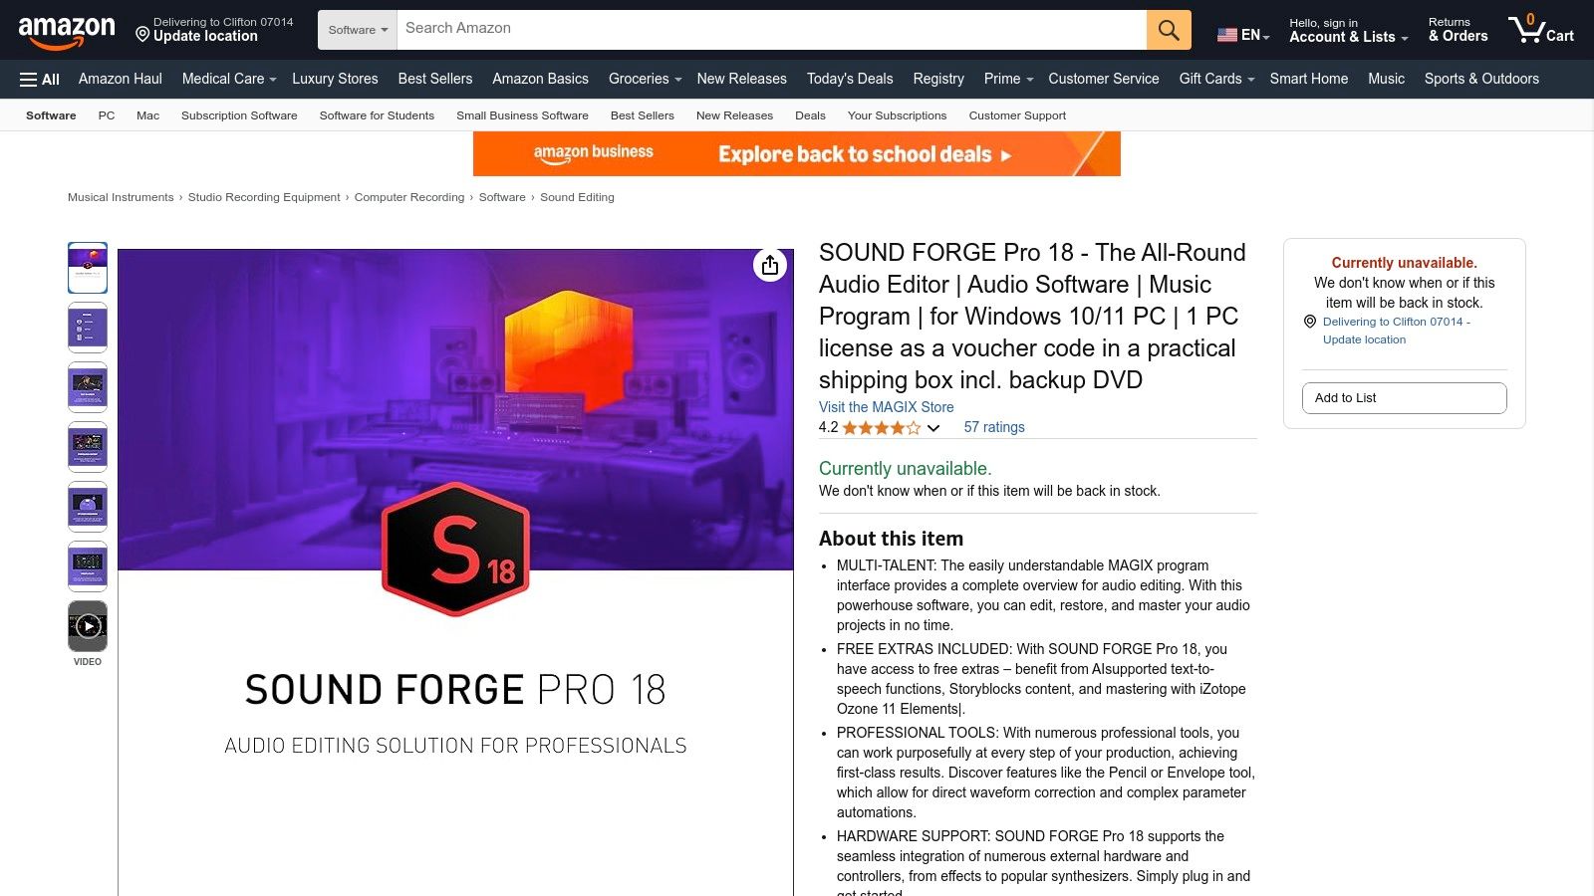
Task: Open Customer Support in software subnav
Action: 1017,115
